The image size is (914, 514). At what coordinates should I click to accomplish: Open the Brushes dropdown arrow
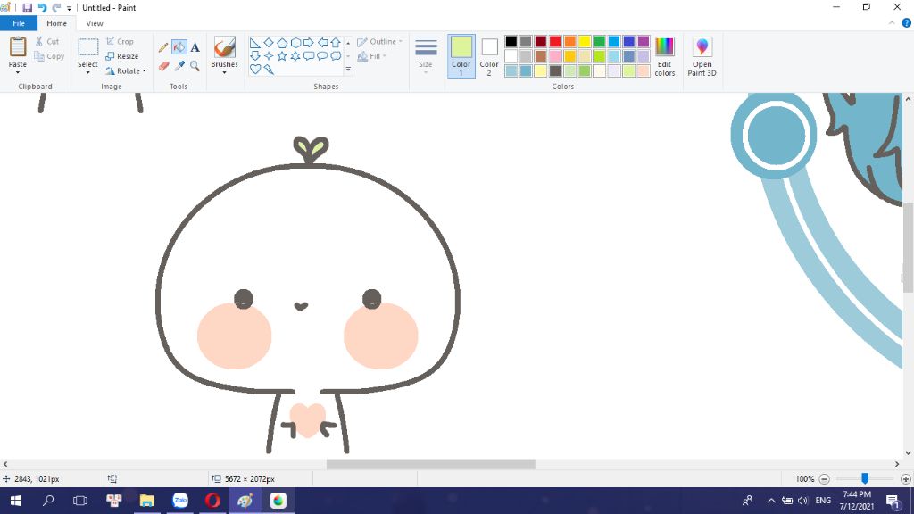(224, 72)
